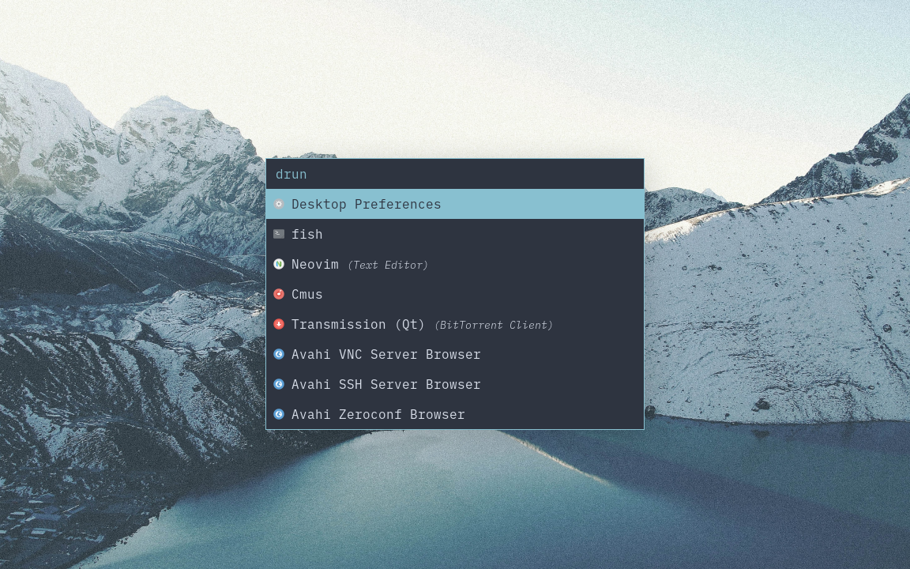Launch Avahi Zeroconf Browser
The height and width of the screenshot is (569, 910).
tap(378, 414)
